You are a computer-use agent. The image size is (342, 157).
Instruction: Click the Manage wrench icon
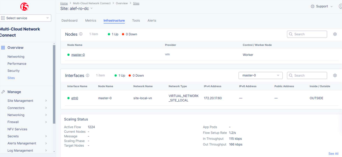[x=3, y=92]
